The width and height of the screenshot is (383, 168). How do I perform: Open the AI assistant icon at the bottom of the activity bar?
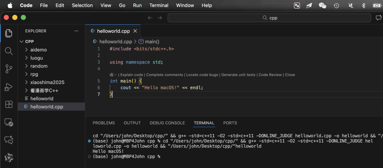click(9, 158)
